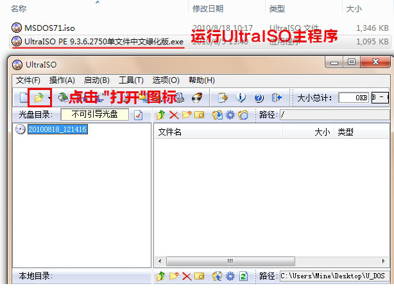Click the 名称 column header in Explorer
The width and height of the screenshot is (394, 295).
click(x=19, y=9)
